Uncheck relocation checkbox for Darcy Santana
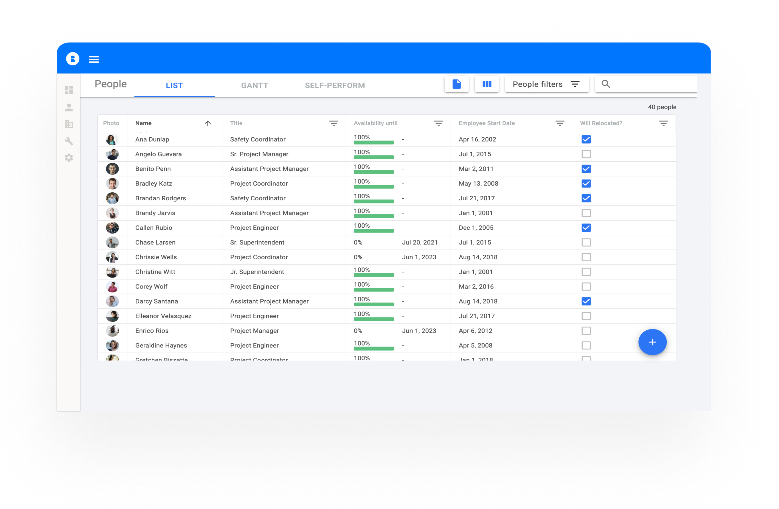 (586, 301)
